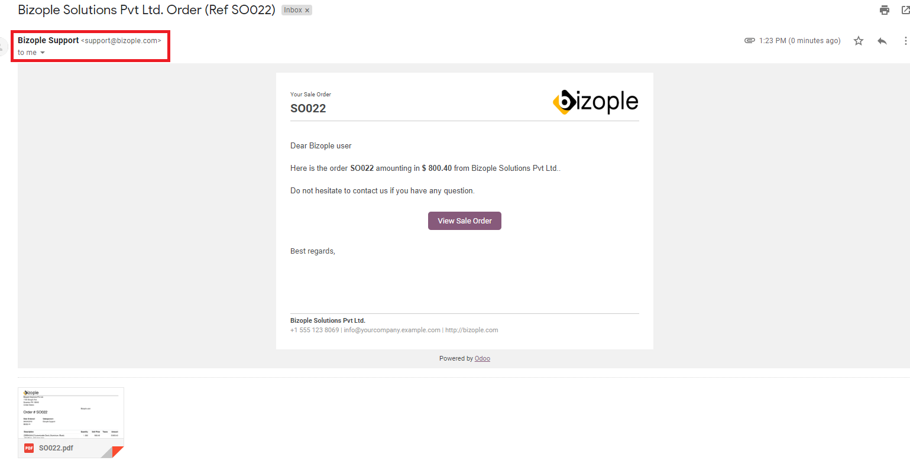The height and width of the screenshot is (470, 910).
Task: Click the 1:23 PM timestamp
Action: 800,41
